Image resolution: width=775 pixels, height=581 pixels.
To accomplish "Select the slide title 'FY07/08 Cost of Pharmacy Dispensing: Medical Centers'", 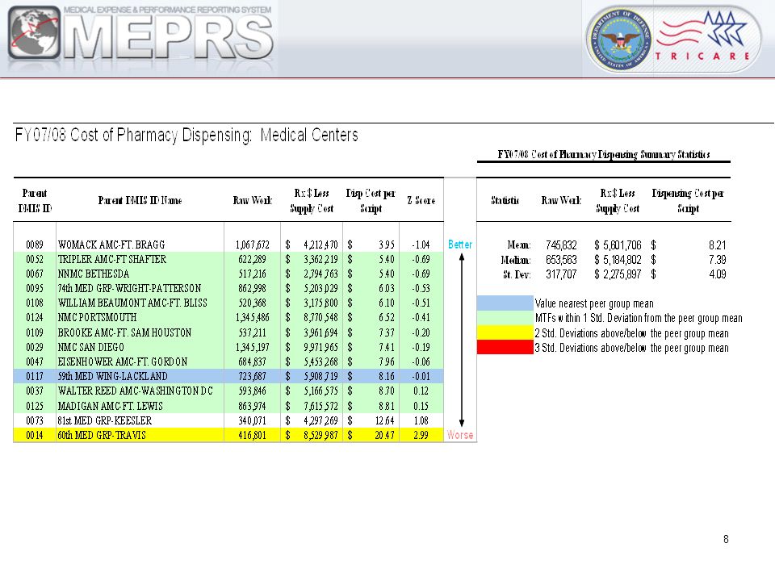I will coord(186,135).
